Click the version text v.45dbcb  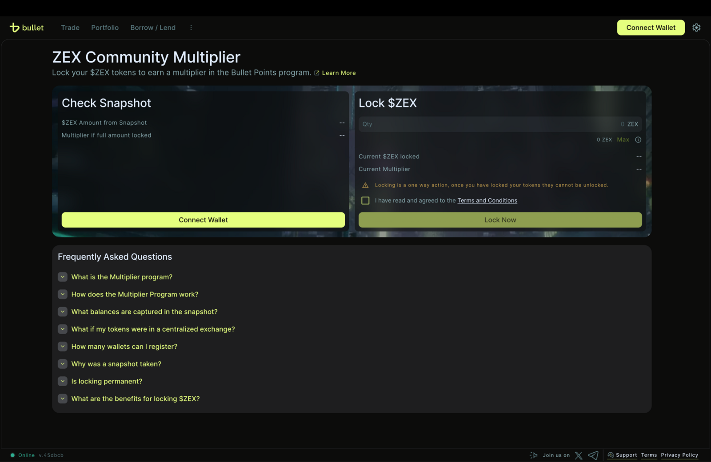(x=51, y=455)
